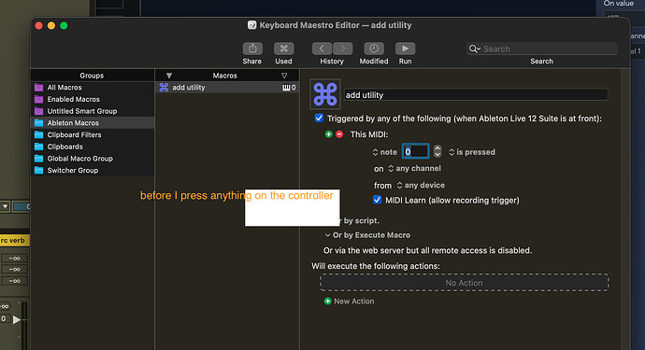The width and height of the screenshot is (645, 350).
Task: Remove the MIDI trigger with red minus
Action: tap(339, 134)
